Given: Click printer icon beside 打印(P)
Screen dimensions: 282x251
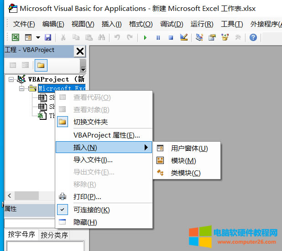Looking at the screenshot, I should coord(63,196).
